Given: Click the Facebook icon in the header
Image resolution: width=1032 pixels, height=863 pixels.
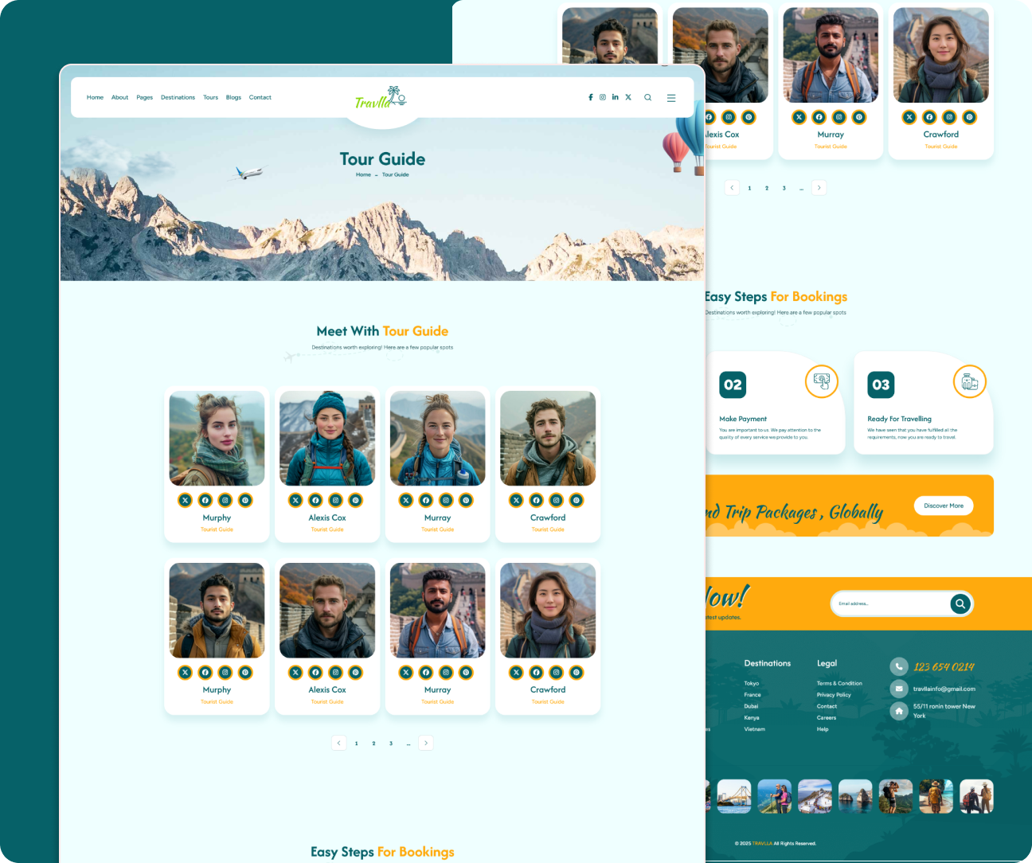Looking at the screenshot, I should 590,97.
